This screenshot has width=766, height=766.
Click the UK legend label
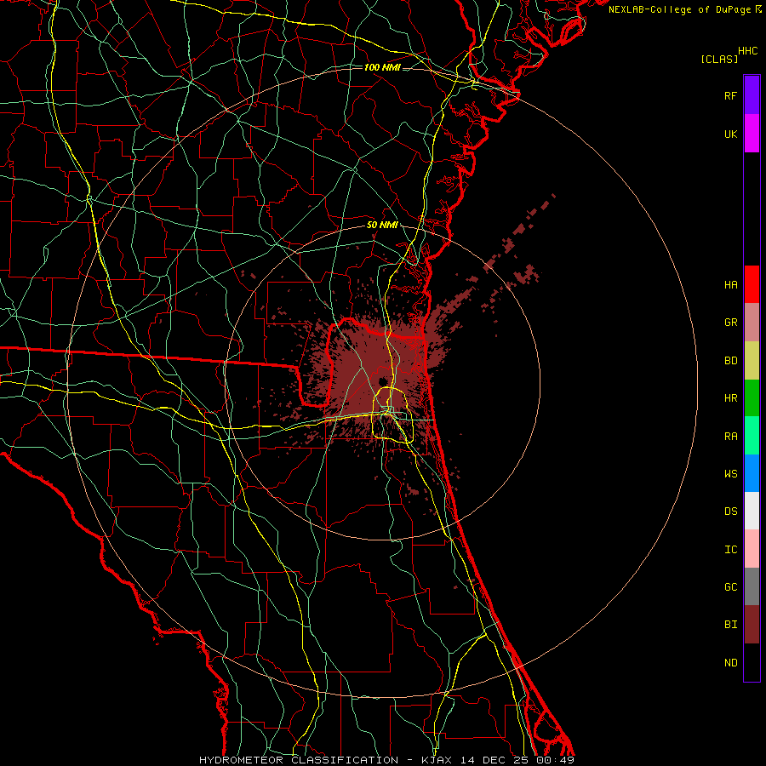coord(730,134)
